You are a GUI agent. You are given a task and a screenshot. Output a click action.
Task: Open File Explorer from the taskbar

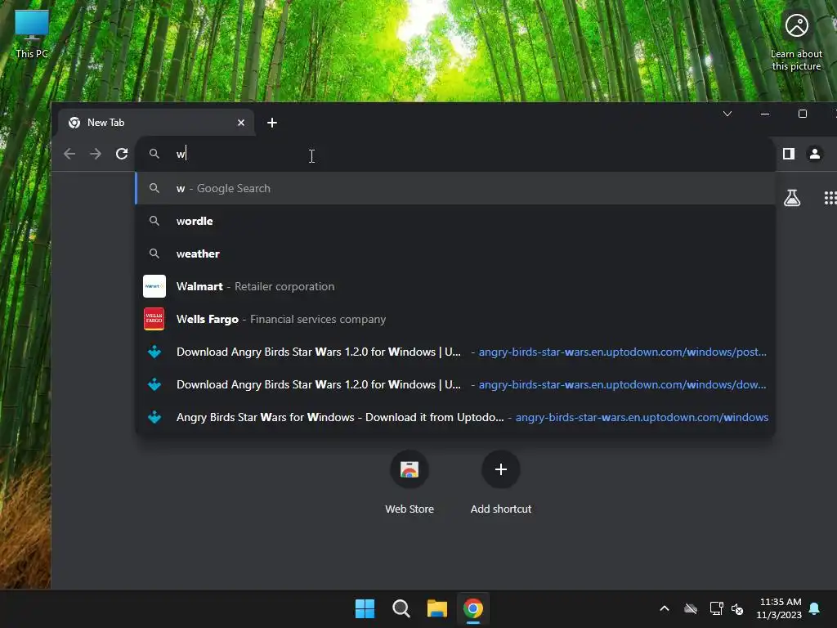(x=437, y=608)
